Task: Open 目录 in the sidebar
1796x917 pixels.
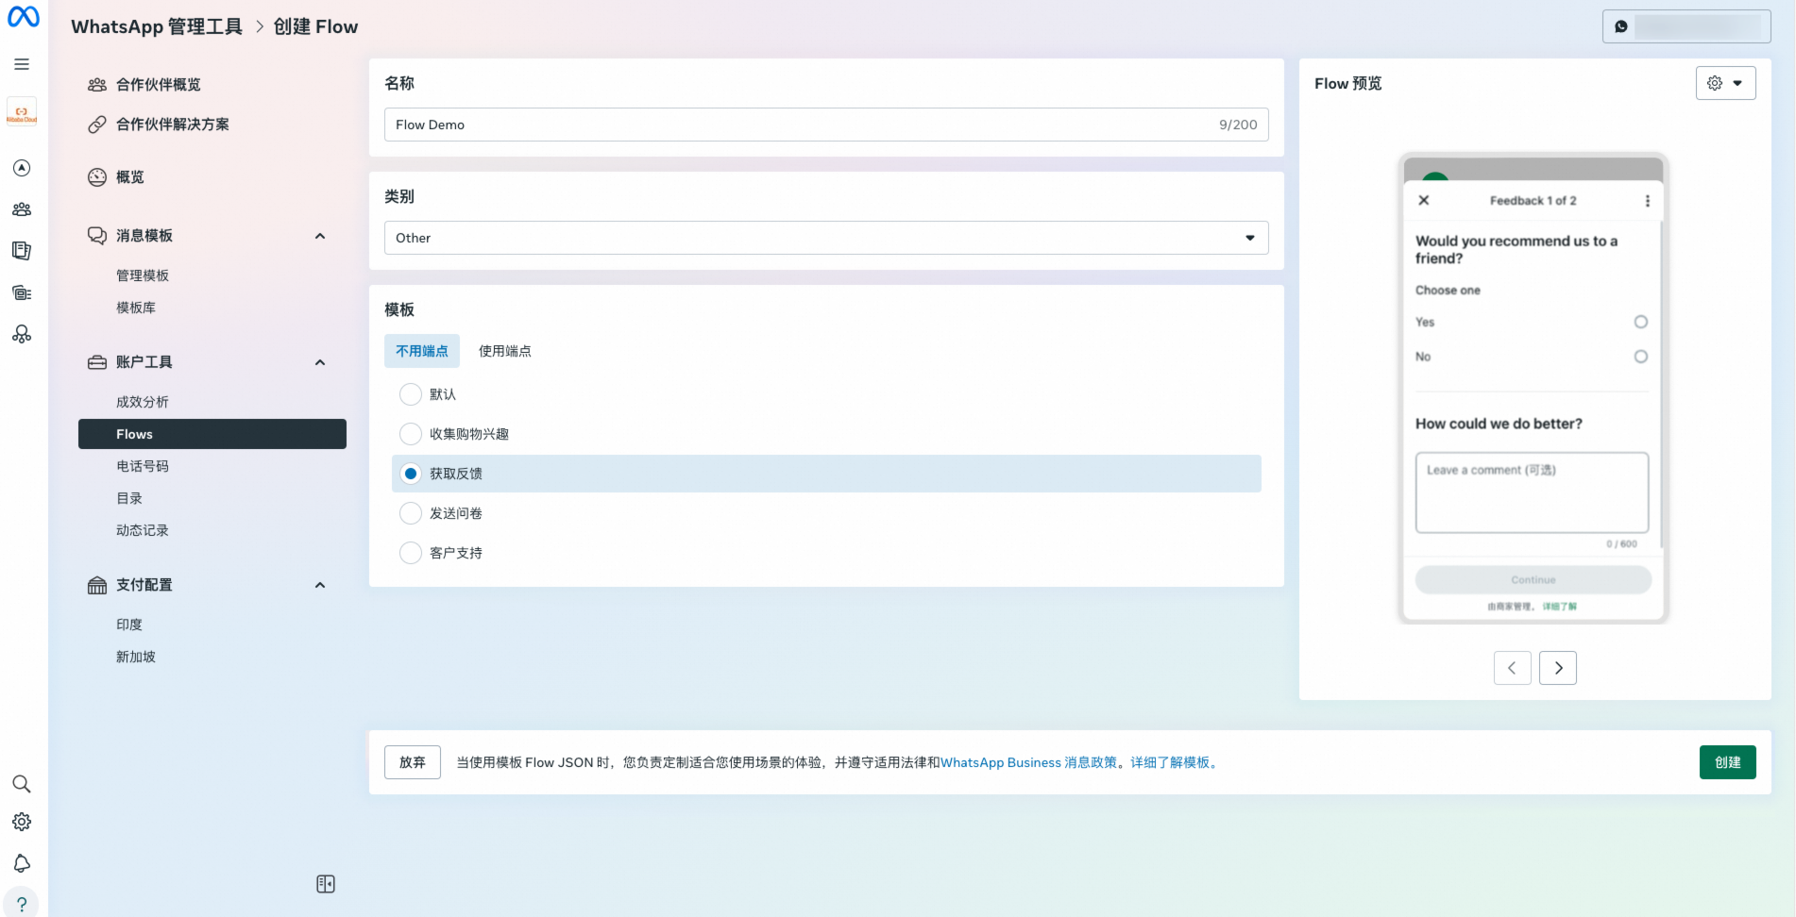Action: point(129,498)
